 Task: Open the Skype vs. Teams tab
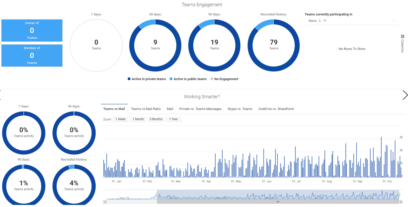pos(240,109)
